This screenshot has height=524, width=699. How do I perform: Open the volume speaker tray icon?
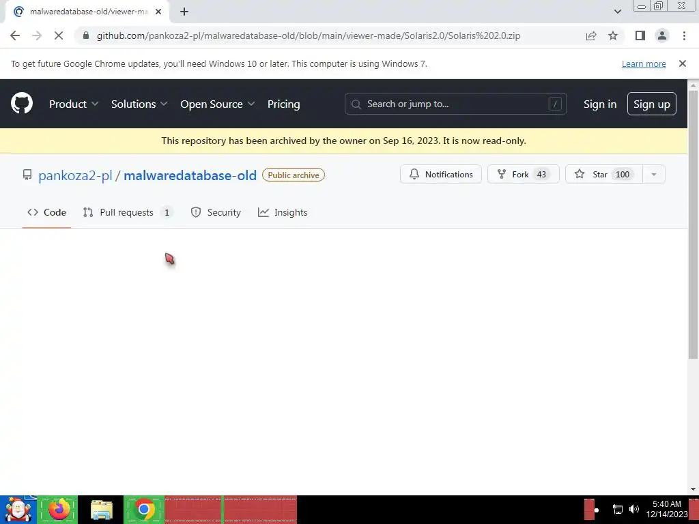click(634, 509)
